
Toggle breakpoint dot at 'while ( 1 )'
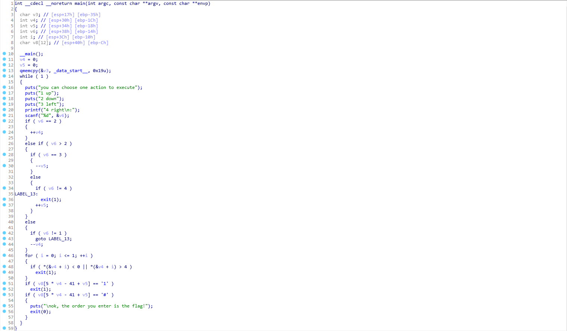coord(4,76)
